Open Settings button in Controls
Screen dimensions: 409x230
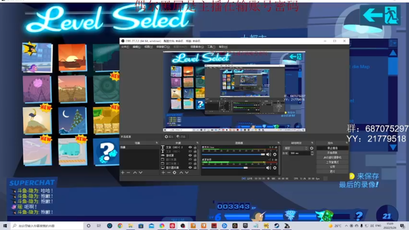332,167
